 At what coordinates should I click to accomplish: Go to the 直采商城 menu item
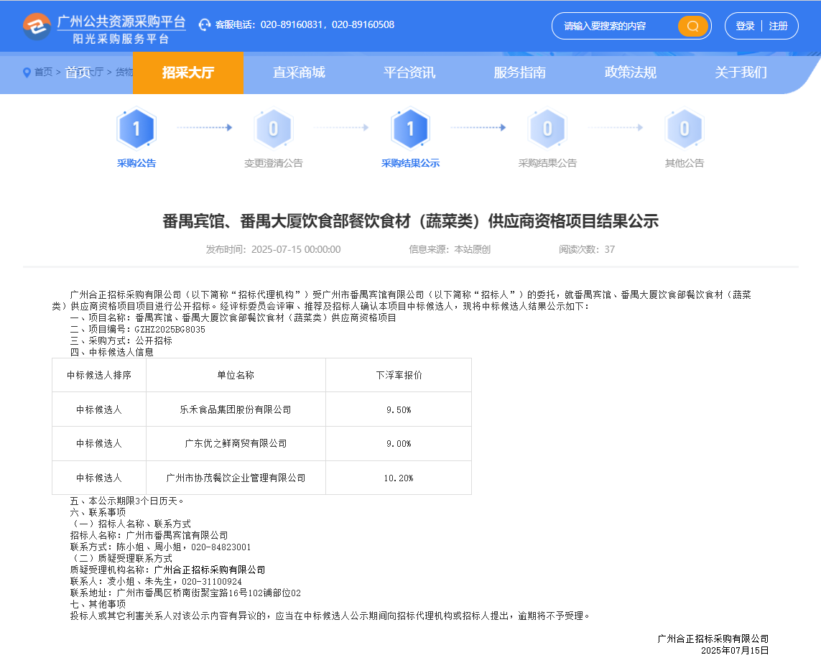click(x=299, y=73)
